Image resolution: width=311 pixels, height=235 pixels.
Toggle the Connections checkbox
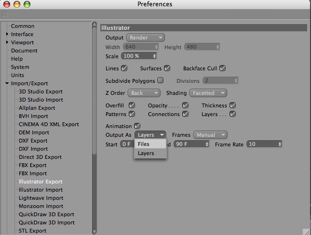coord(185,114)
